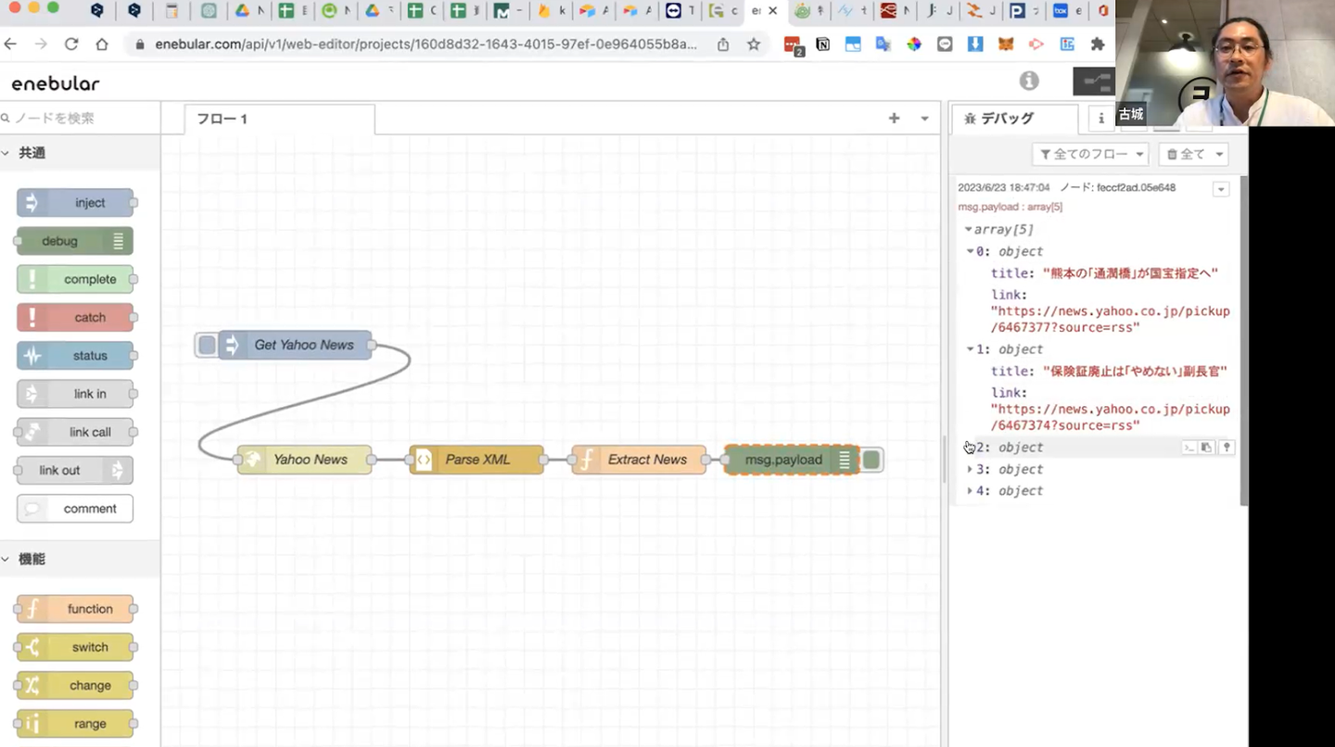1335x747 pixels.
Task: Toggle the msg.payload debug node output button
Action: pos(871,460)
